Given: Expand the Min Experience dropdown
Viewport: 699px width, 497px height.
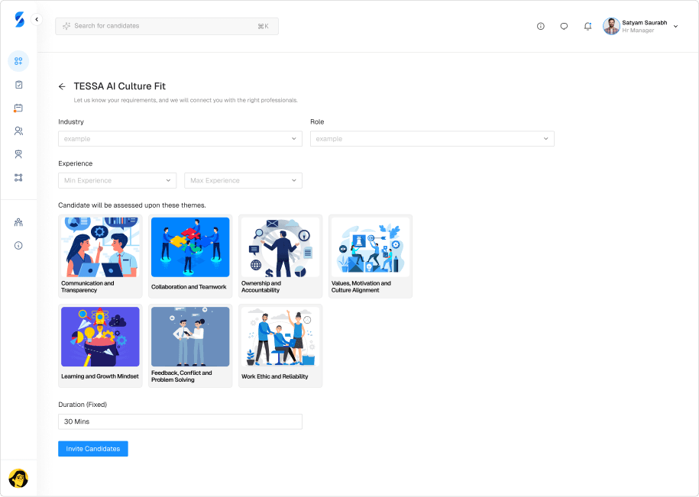Looking at the screenshot, I should tap(118, 181).
